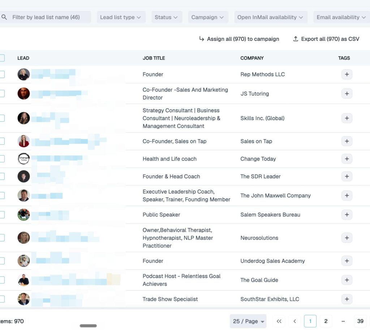Select the JS Tutoring lead checkbox

coord(2,93)
